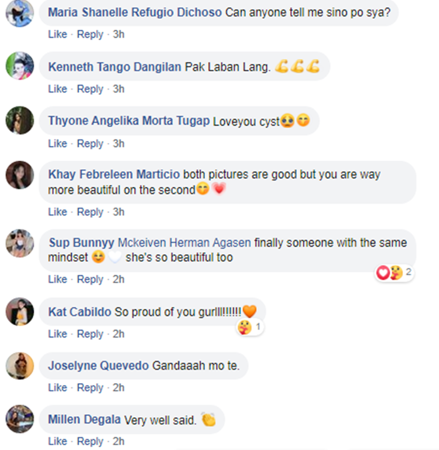Open Sup Bunnyy's profile name link
The width and height of the screenshot is (439, 450).
click(x=81, y=243)
